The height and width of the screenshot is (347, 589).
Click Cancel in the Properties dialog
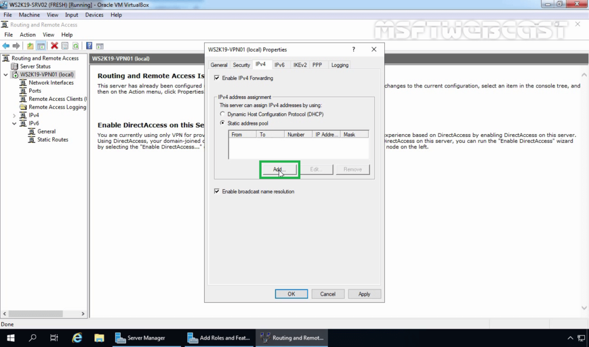coord(327,294)
